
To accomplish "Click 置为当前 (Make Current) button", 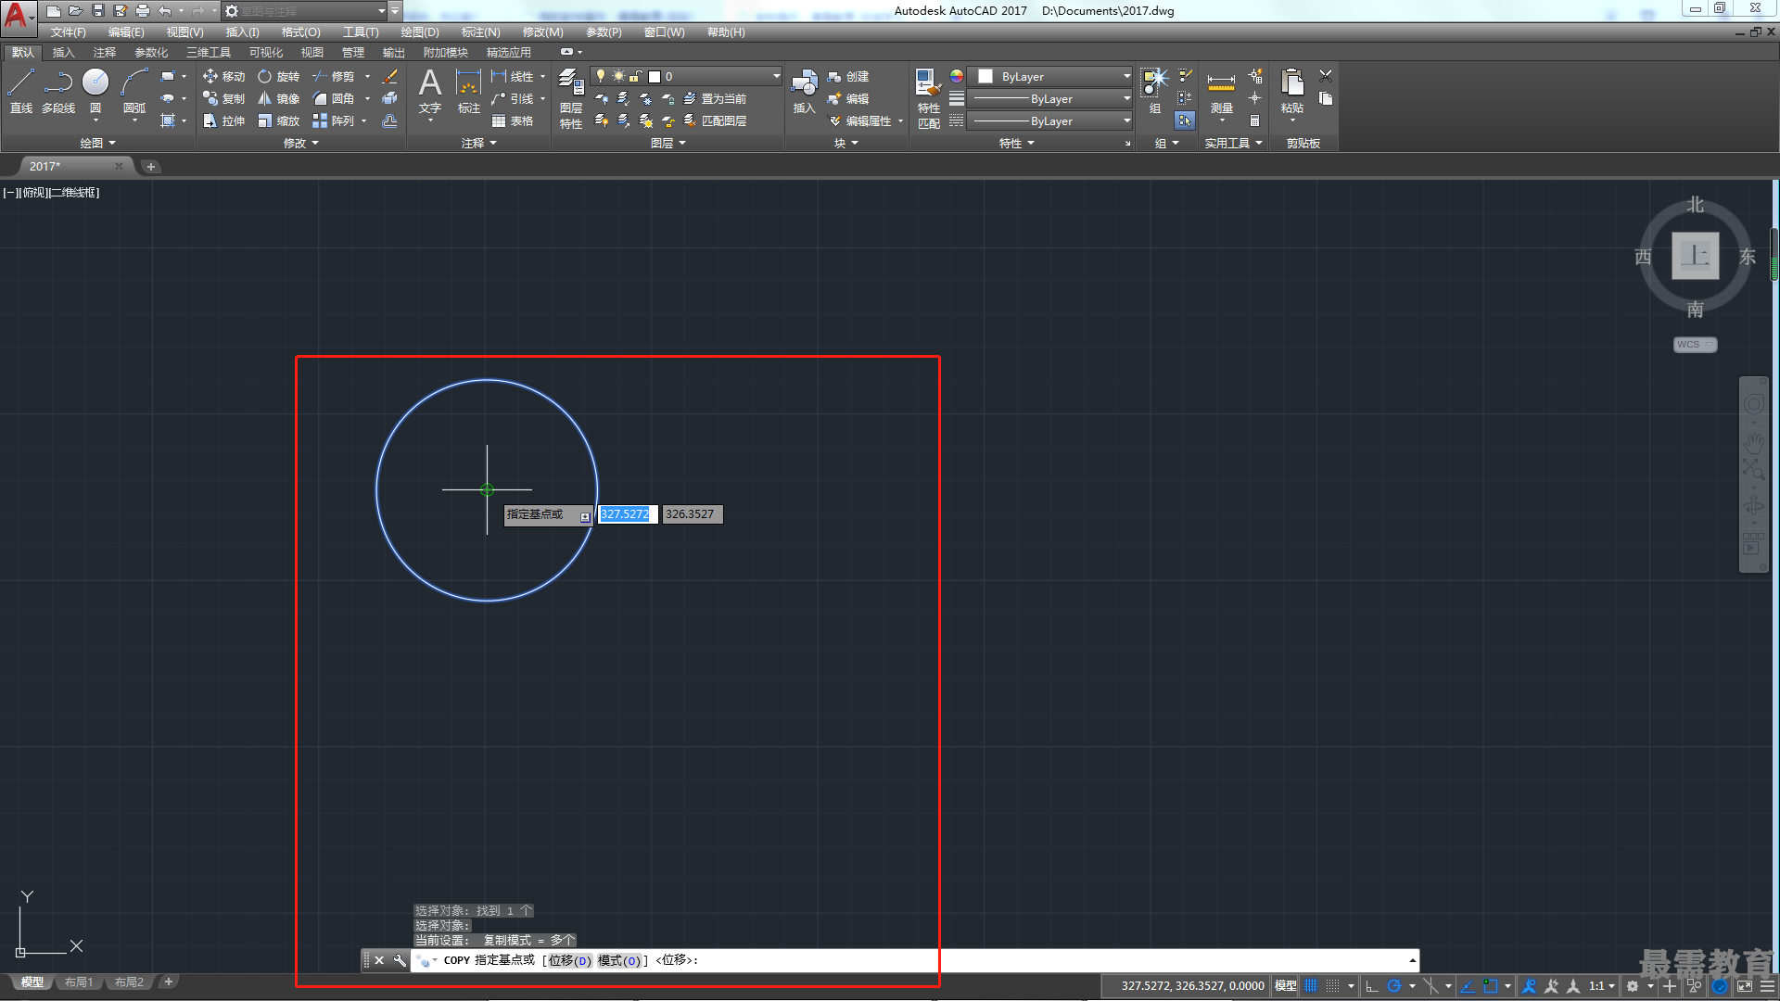I will click(714, 98).
